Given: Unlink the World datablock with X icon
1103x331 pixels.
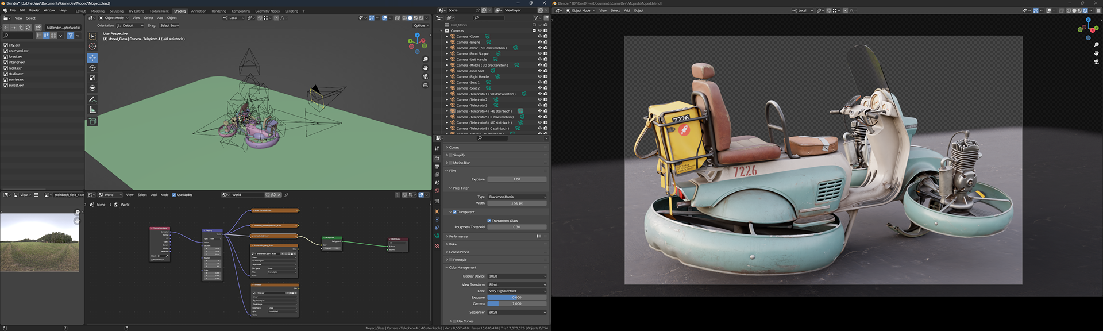Looking at the screenshot, I should click(279, 195).
